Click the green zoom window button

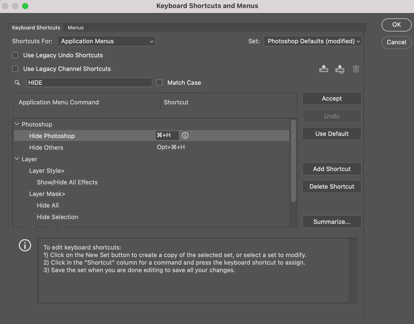[x=25, y=6]
